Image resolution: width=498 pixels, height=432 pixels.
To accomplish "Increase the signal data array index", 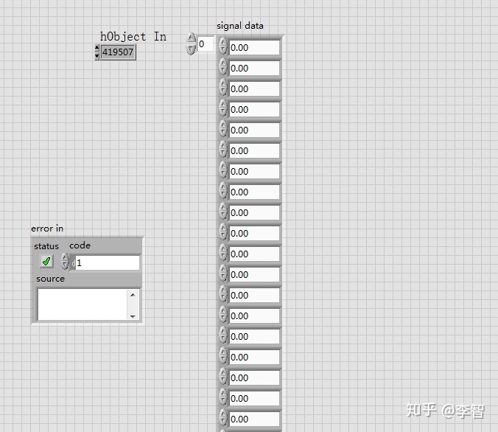I will click(x=191, y=38).
